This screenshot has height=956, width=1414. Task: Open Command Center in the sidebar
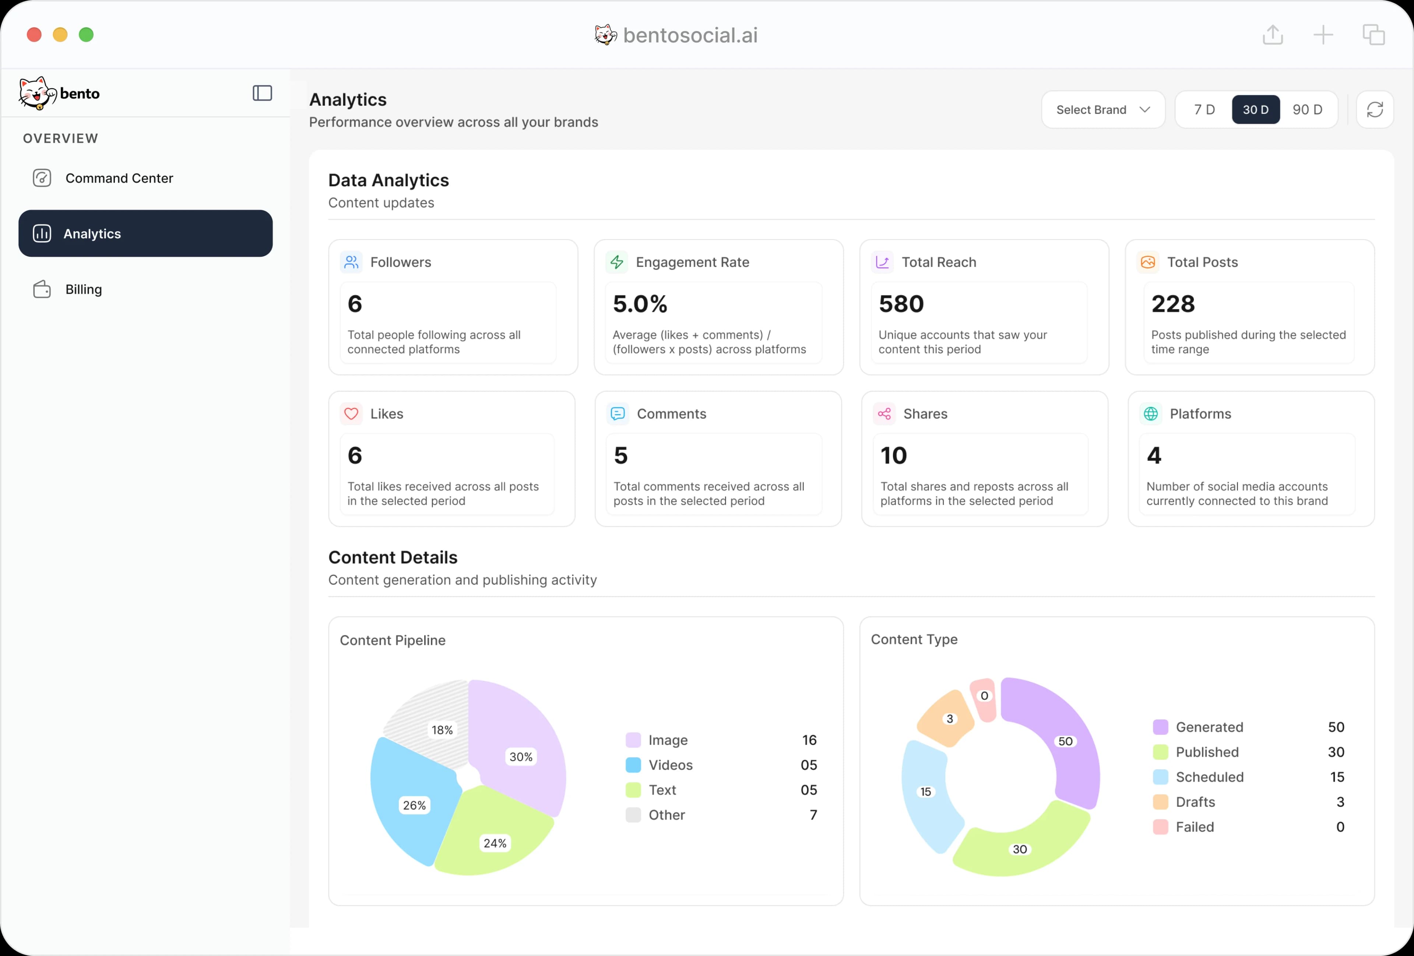145,178
